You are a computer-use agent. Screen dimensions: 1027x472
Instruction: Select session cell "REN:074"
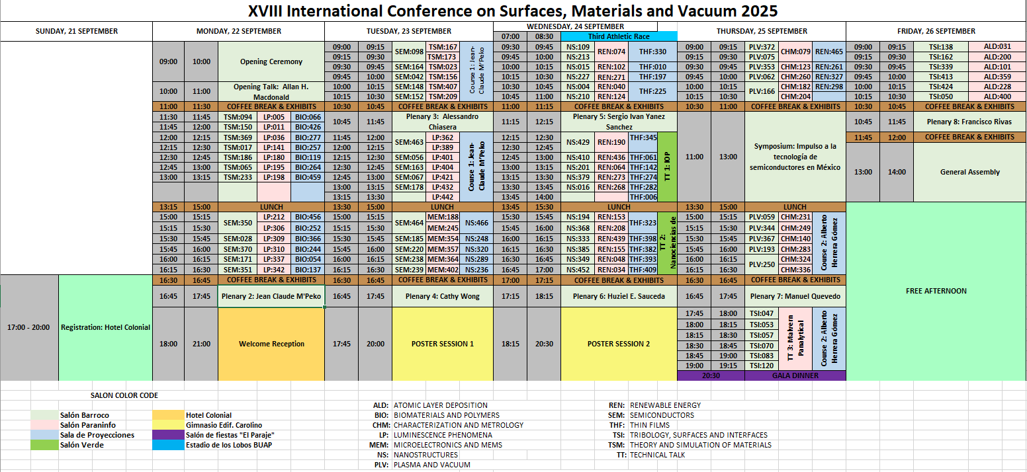point(611,52)
